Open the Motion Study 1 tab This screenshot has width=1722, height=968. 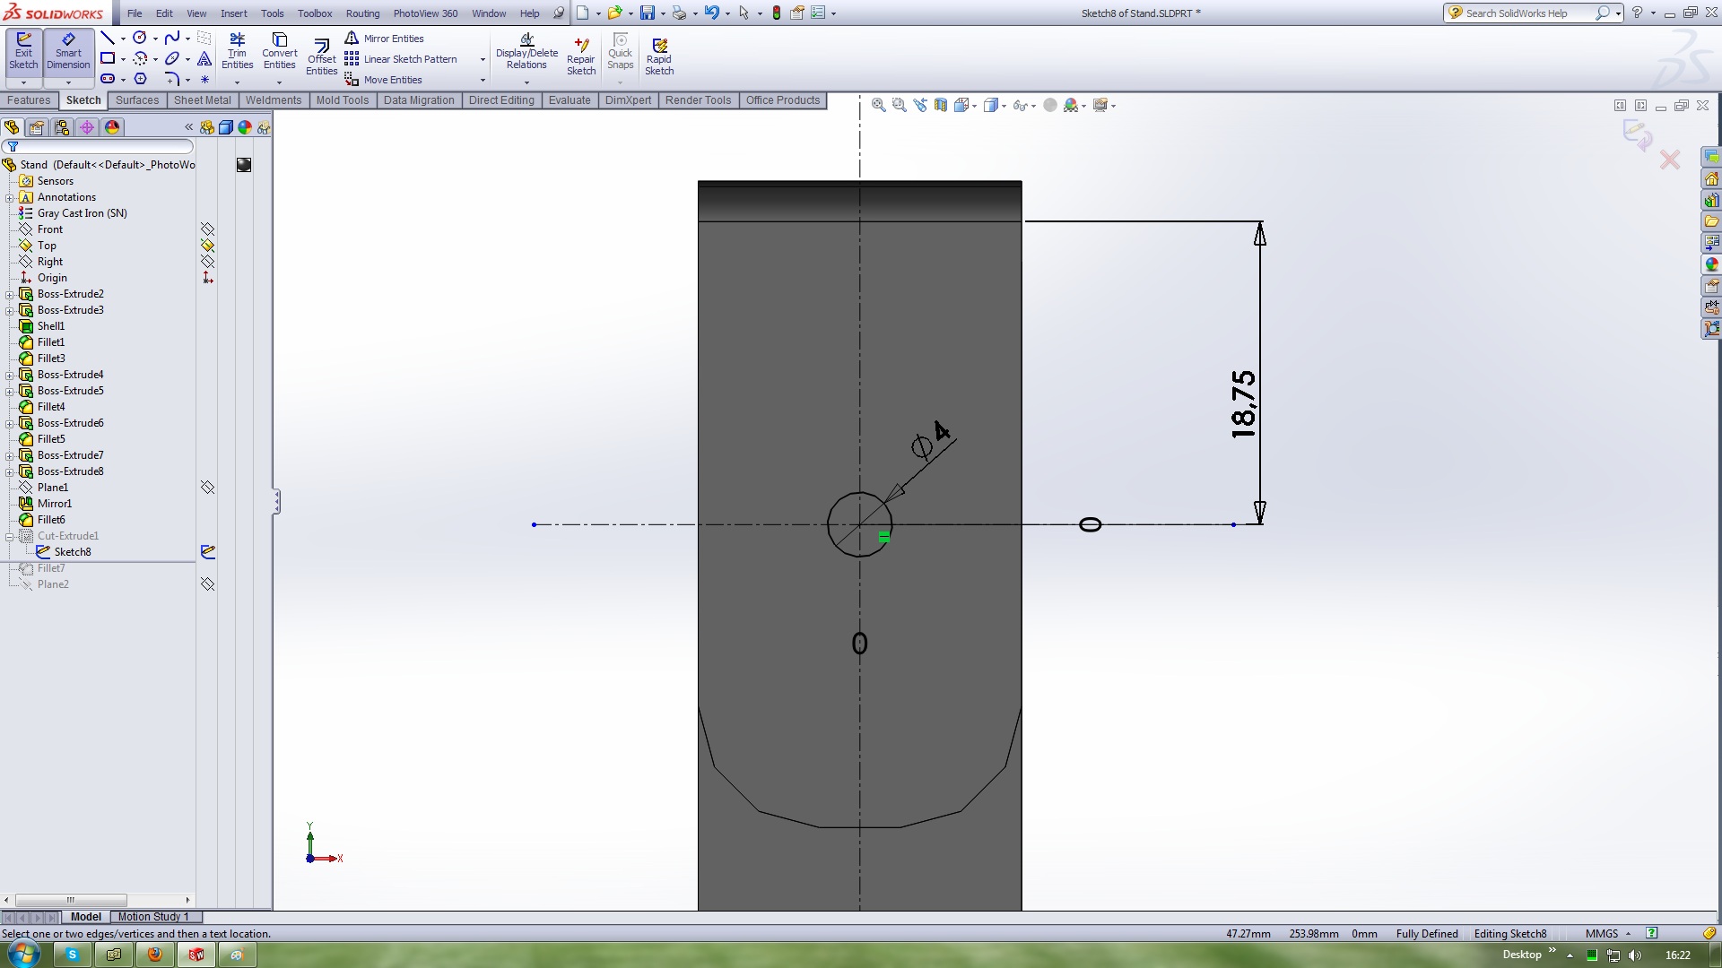coord(153,916)
